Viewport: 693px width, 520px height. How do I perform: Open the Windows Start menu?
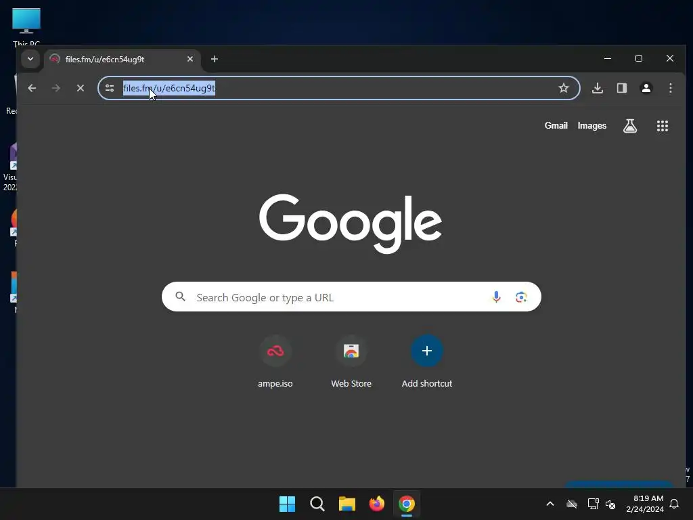click(x=287, y=504)
